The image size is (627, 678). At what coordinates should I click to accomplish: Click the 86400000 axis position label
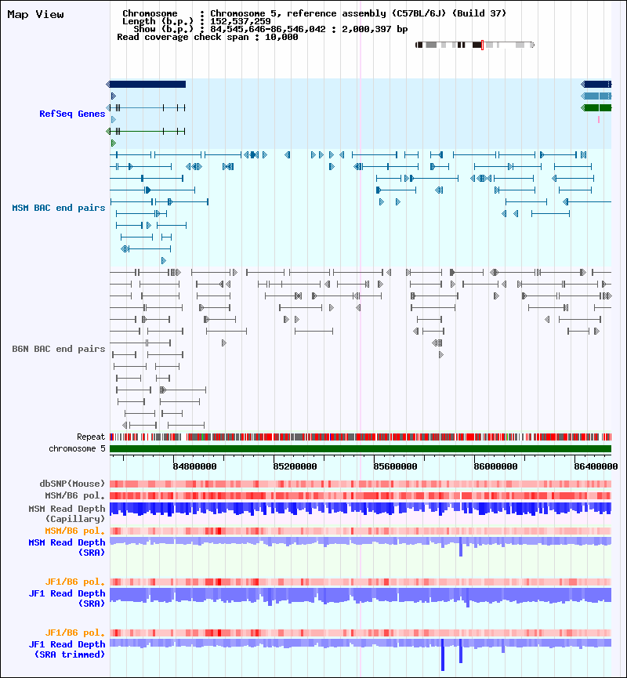(x=596, y=466)
